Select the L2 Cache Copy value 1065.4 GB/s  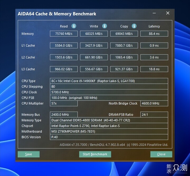click(124, 57)
